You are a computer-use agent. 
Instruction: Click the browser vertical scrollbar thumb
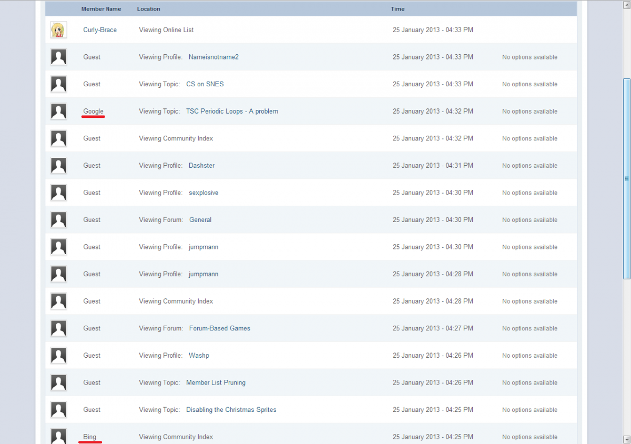pos(627,179)
